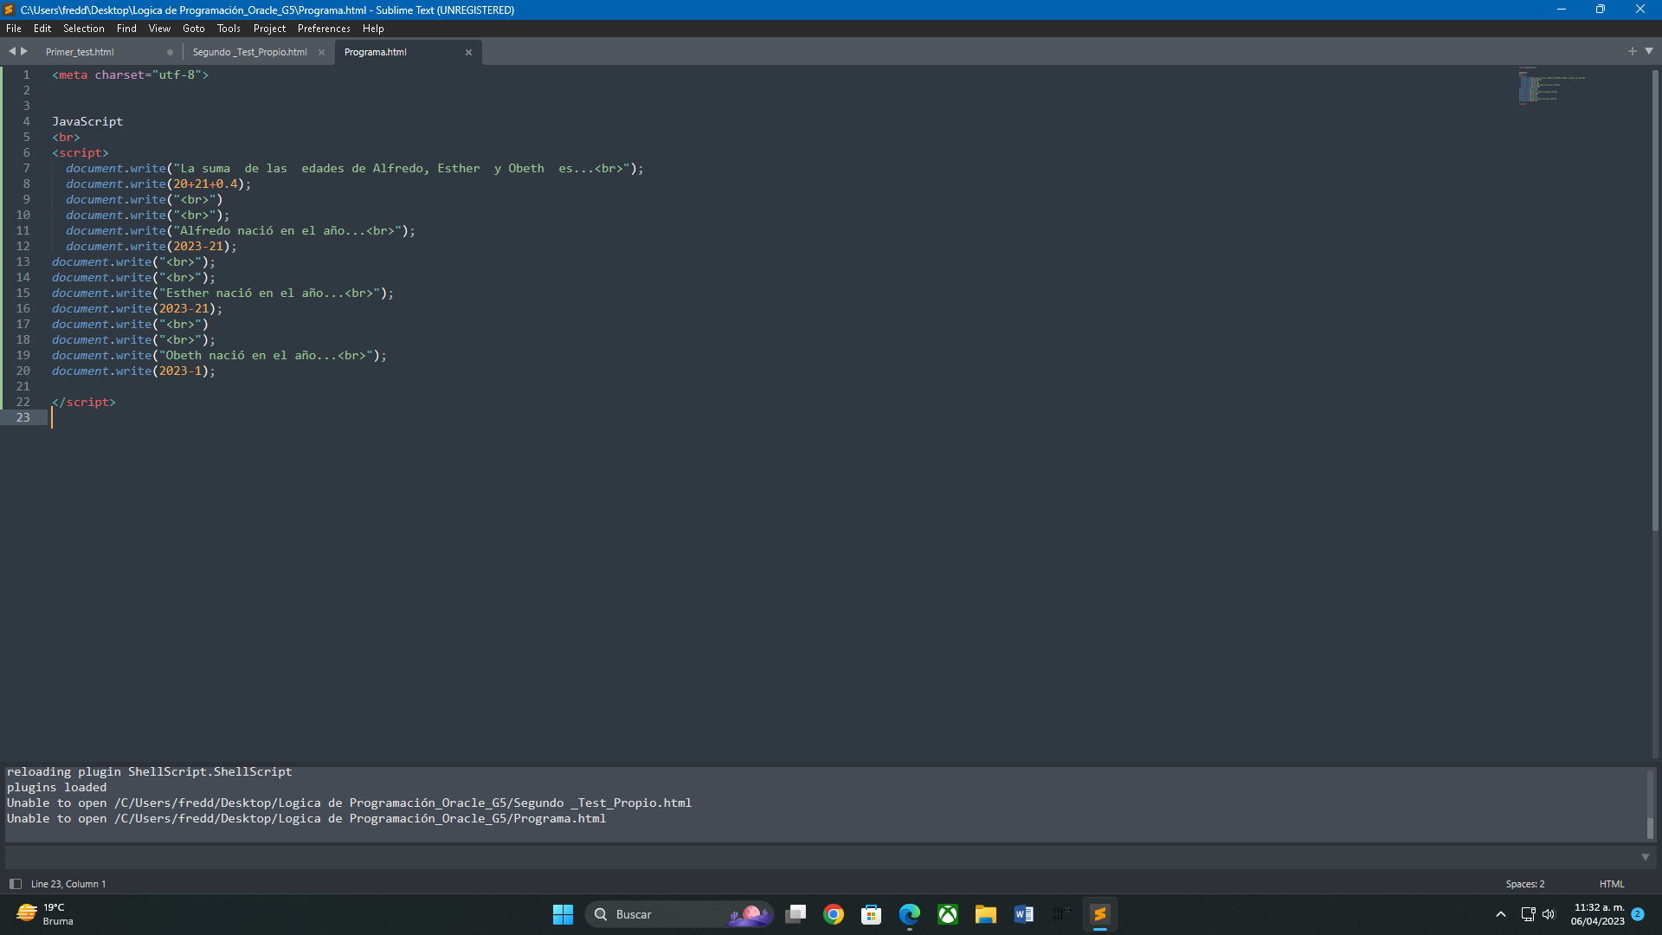The image size is (1662, 935).
Task: Click line number 7 in gutter
Action: click(x=26, y=169)
